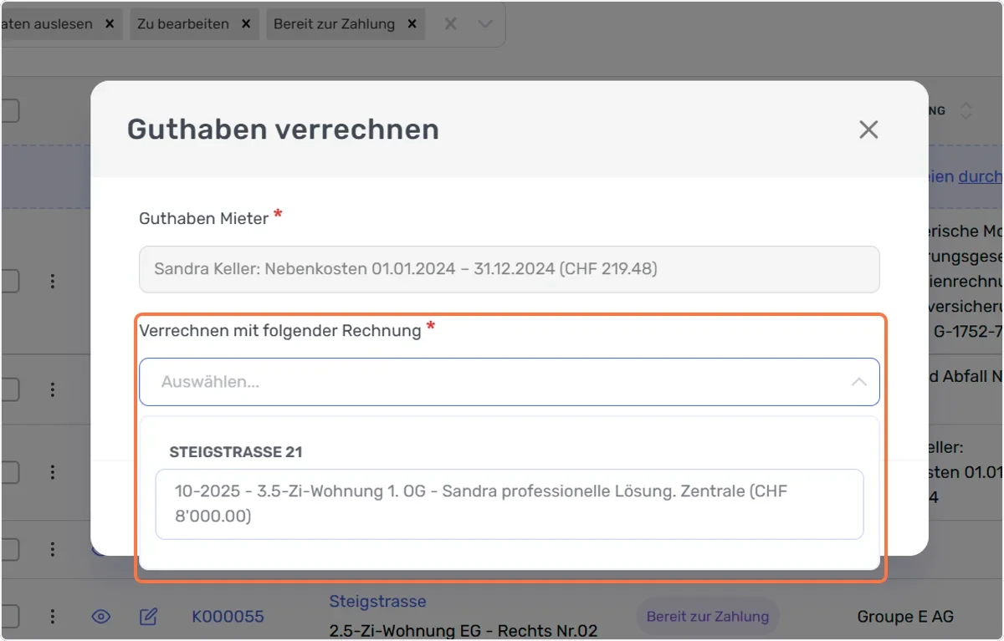1004x641 pixels.
Task: Open the three-dot menu in the 'Abfall' row
Action: [x=52, y=389]
